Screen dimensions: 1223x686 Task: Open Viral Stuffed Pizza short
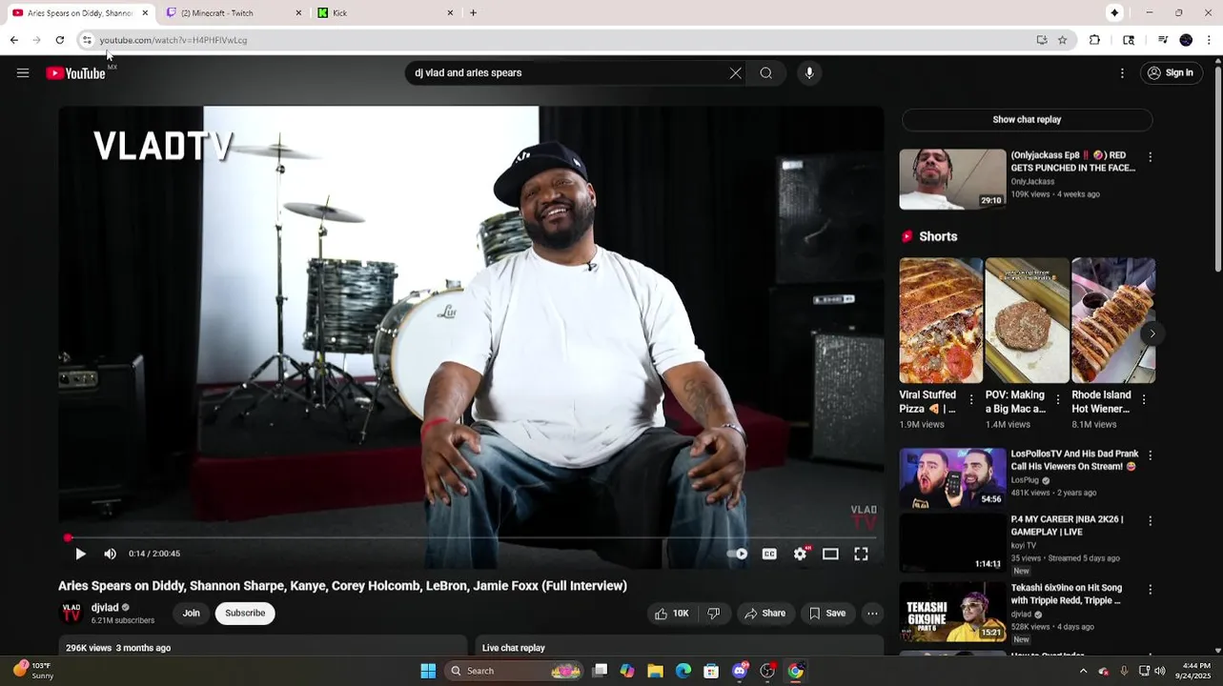[x=940, y=320]
